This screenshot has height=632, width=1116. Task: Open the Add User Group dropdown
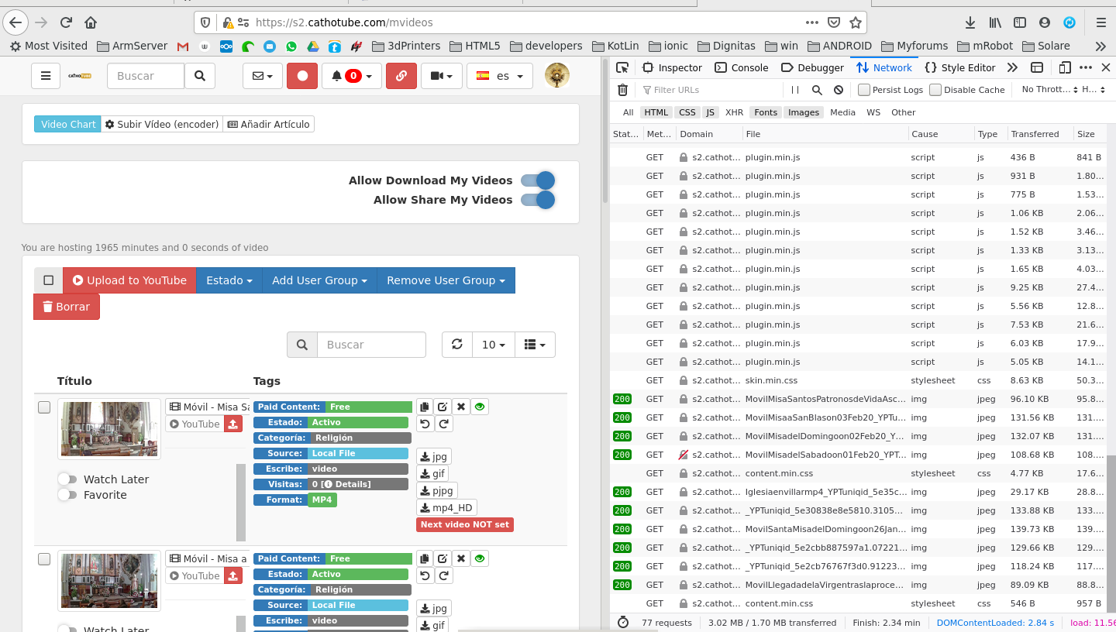[x=319, y=280]
